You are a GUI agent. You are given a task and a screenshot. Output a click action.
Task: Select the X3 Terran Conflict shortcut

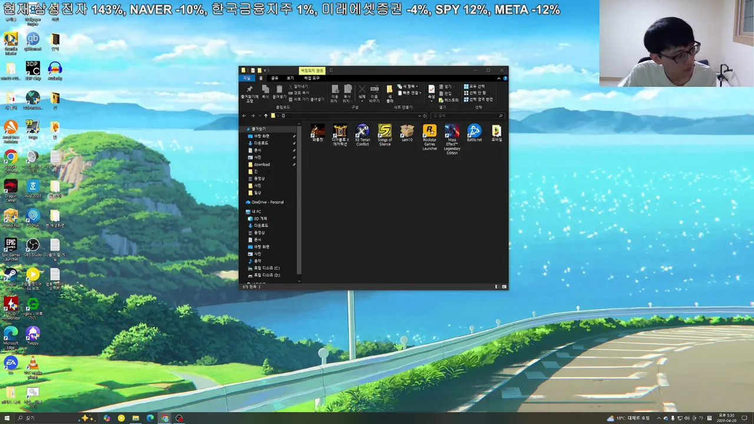[x=362, y=135]
